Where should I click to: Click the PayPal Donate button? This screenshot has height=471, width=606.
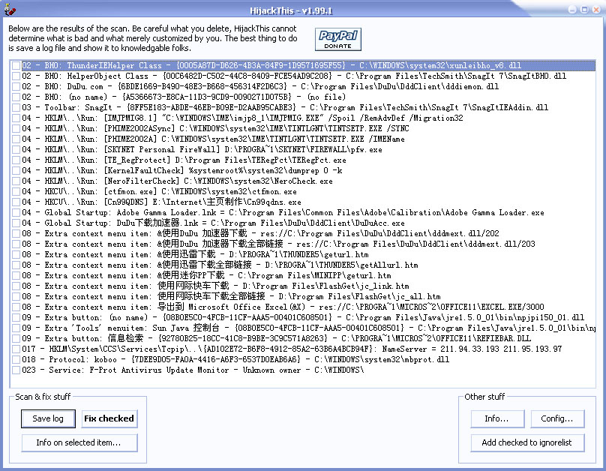click(337, 39)
